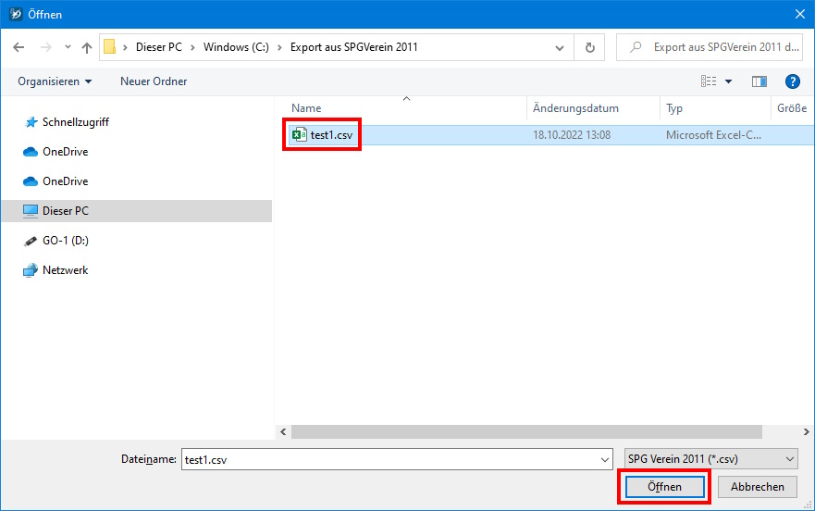Select Netzwerk in the navigation pane

pyautogui.click(x=65, y=270)
